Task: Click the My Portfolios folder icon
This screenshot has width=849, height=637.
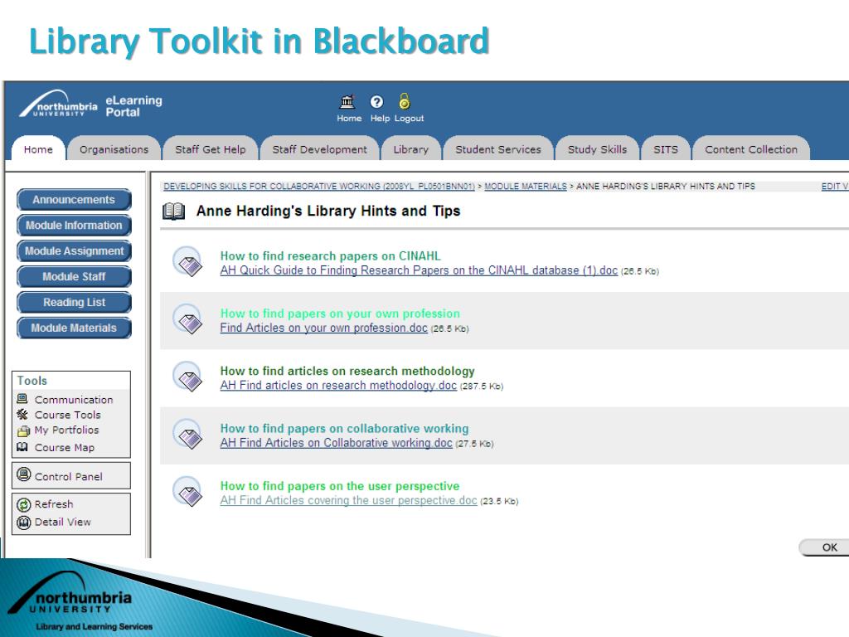Action: (23, 431)
